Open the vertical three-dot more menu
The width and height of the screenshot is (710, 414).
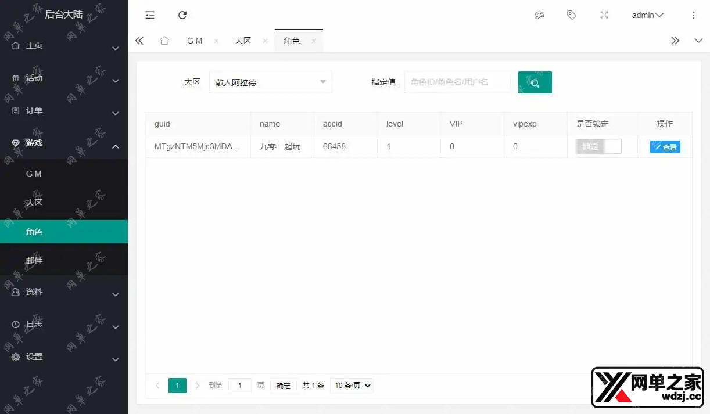coord(694,15)
